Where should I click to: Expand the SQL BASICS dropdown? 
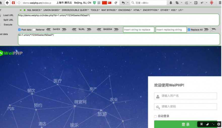point(35,10)
